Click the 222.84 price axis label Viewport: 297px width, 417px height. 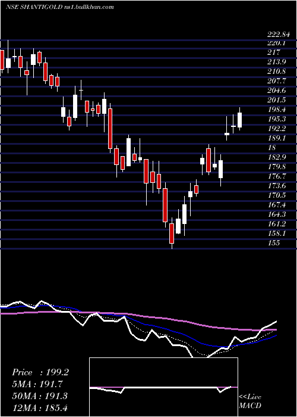pyautogui.click(x=278, y=34)
